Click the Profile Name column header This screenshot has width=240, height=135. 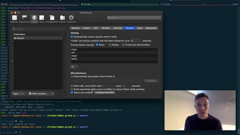tap(38, 34)
